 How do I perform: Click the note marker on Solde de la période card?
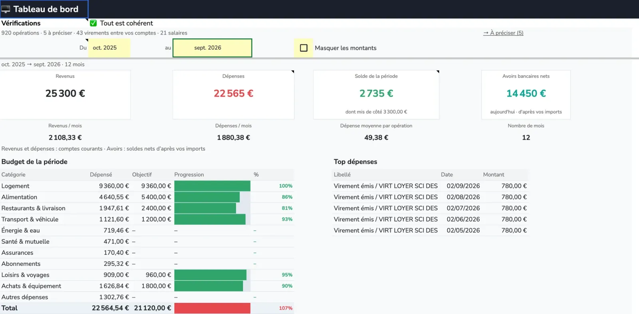click(438, 72)
